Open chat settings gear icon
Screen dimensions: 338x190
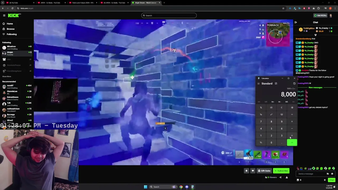pos(325,180)
